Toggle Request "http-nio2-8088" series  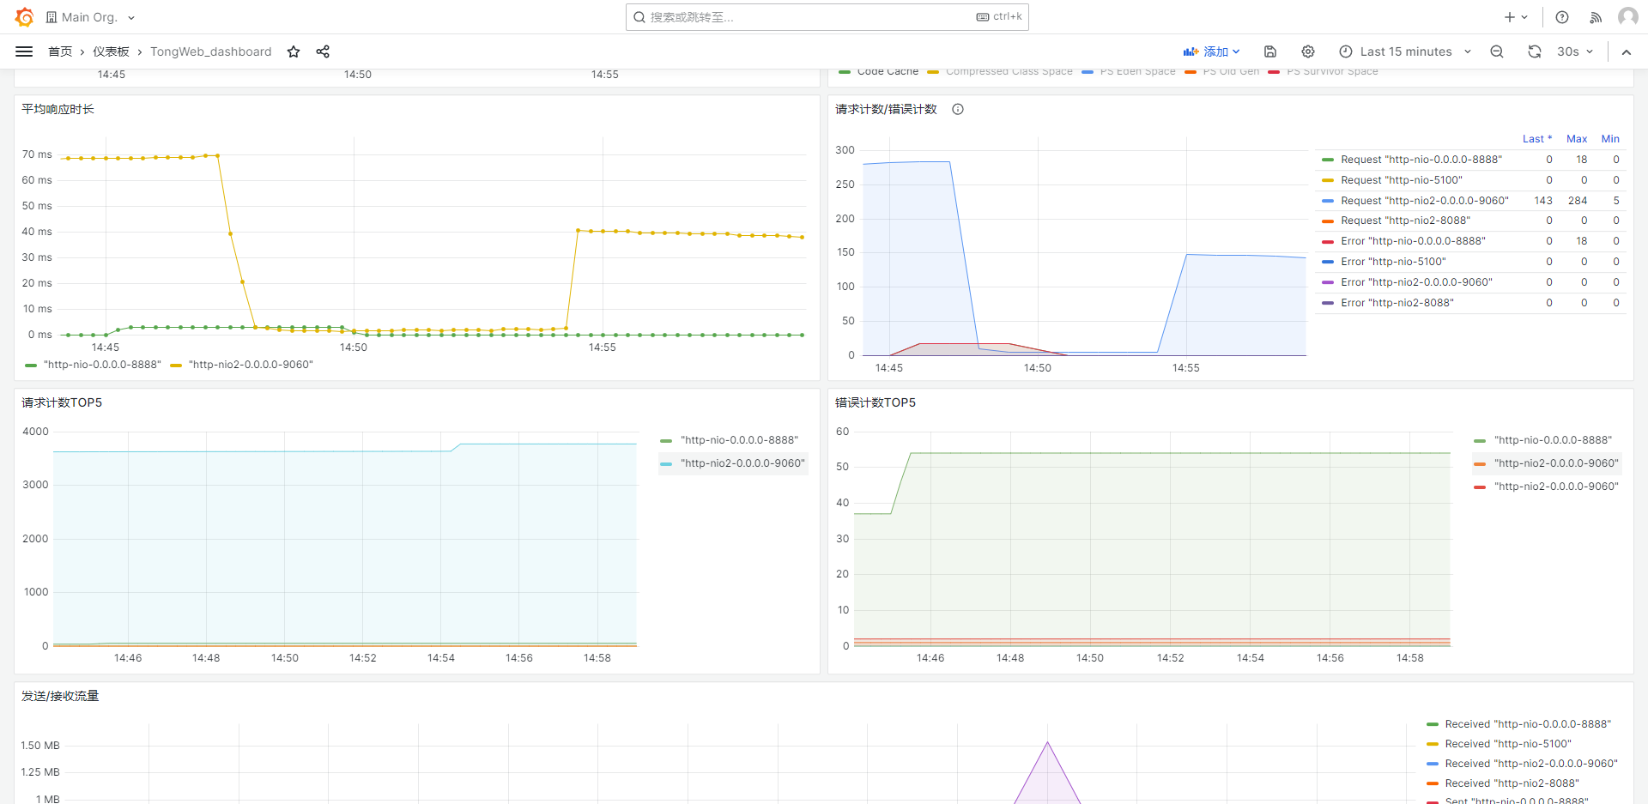click(x=1405, y=221)
